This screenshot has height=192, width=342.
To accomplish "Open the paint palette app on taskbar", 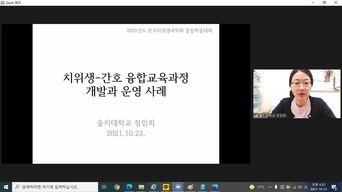I will pos(191,187).
